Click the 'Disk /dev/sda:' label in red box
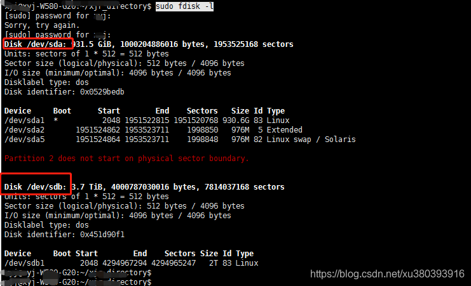This screenshot has height=286, width=471. pos(35,44)
